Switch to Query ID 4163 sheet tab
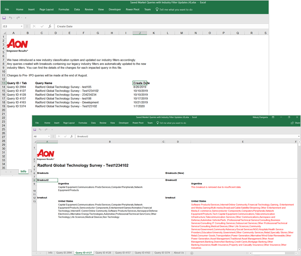This screenshot has width=301, height=256. [x=142, y=253]
